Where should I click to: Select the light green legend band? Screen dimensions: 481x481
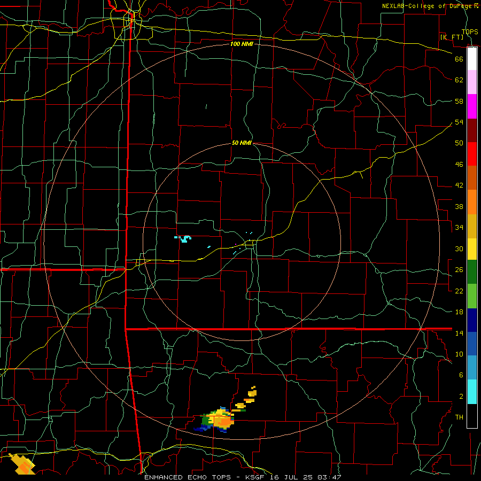(x=472, y=296)
